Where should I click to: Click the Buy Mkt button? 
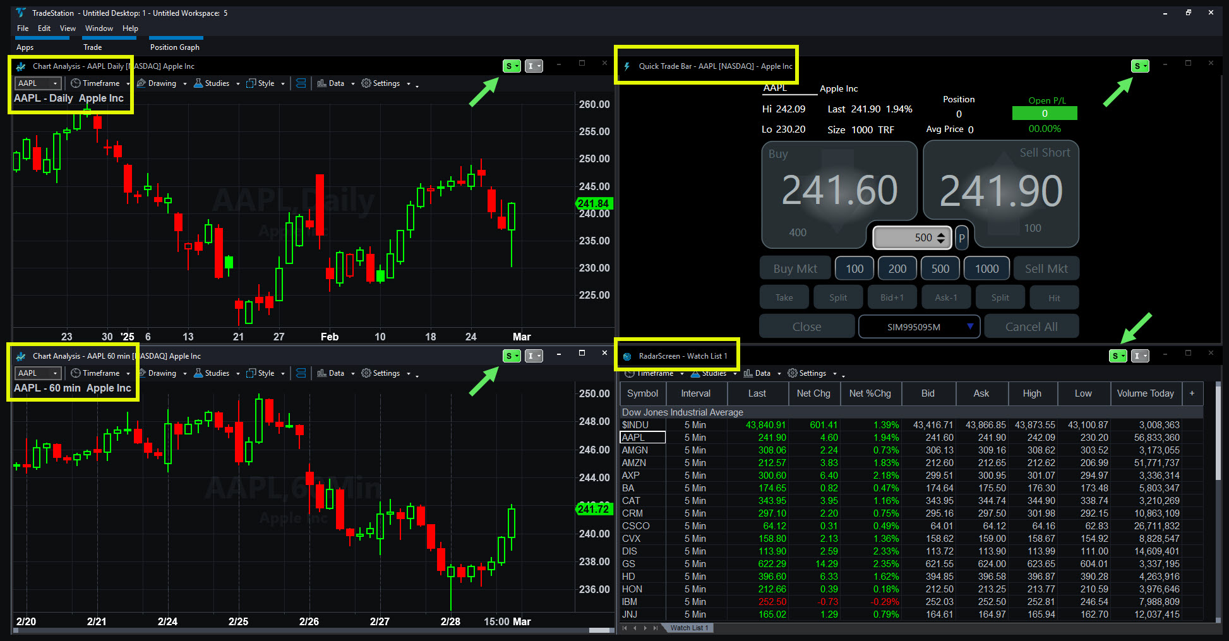pos(794,268)
